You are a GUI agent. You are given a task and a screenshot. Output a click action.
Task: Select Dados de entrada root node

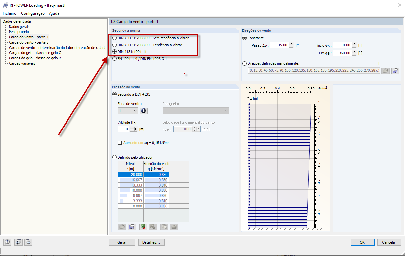pyautogui.click(x=17, y=21)
